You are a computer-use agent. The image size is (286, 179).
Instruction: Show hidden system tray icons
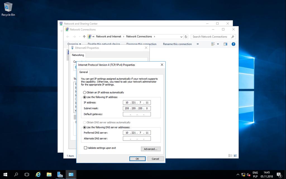tap(238, 175)
